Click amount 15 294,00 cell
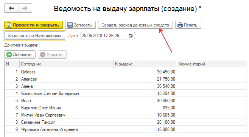This screenshot has height=137, width=249. [x=145, y=93]
